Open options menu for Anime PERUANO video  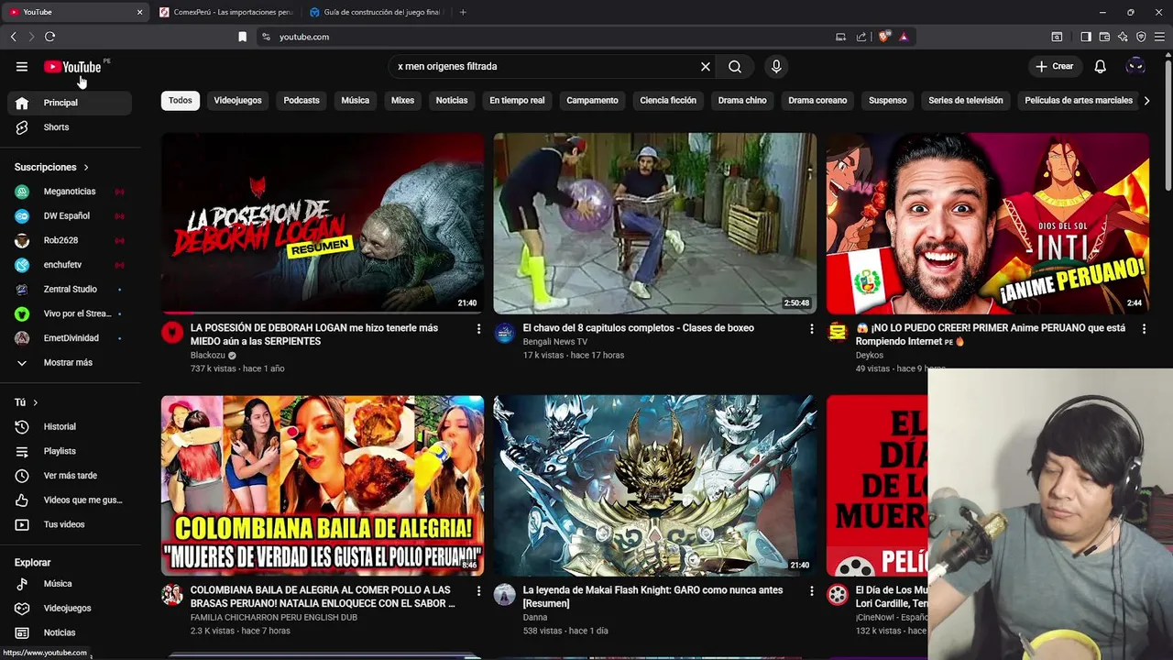pos(1144,328)
